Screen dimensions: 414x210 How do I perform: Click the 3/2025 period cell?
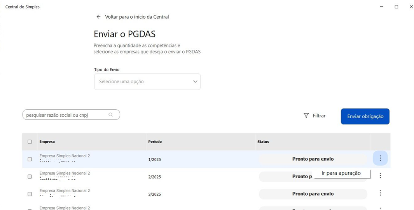click(154, 194)
